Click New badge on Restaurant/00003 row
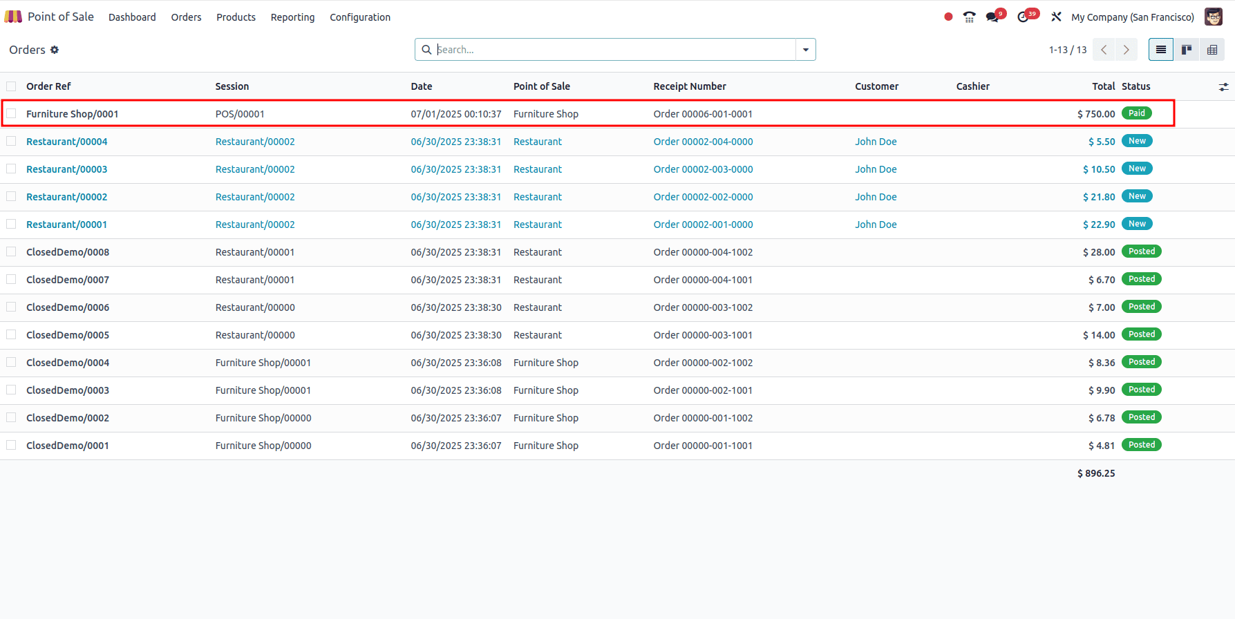This screenshot has width=1235, height=619. pos(1137,169)
